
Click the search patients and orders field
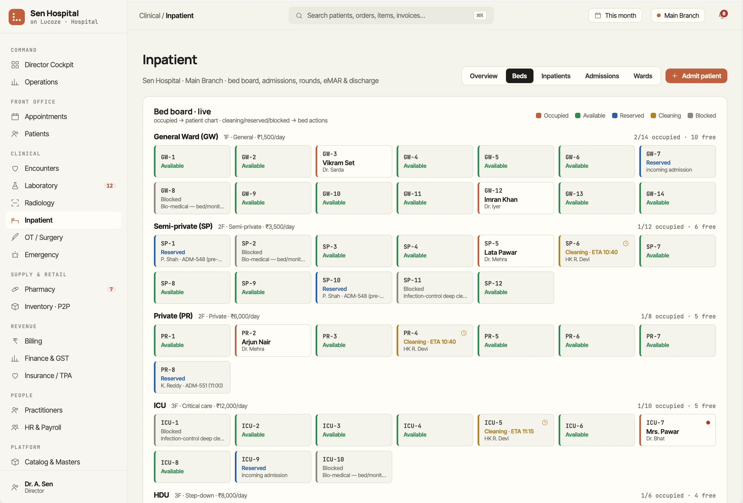pos(391,15)
